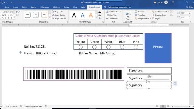The height and width of the screenshot is (109, 194).
Task: Open the Help tab
Action: tap(83, 7)
